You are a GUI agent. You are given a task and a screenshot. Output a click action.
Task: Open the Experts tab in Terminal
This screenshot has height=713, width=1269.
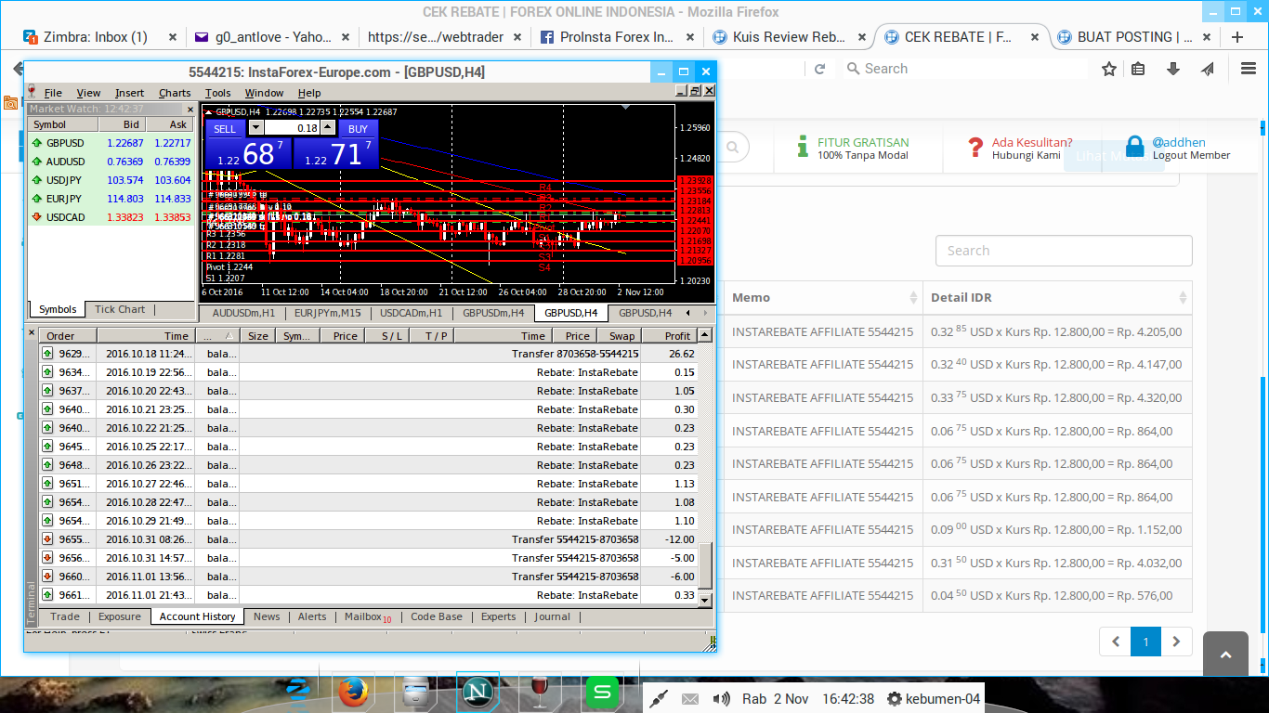tap(498, 616)
